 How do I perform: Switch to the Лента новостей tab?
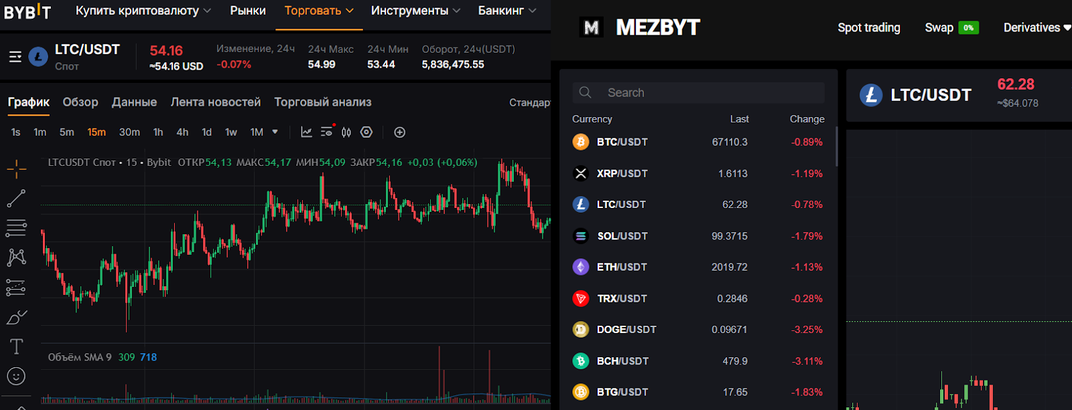(215, 102)
